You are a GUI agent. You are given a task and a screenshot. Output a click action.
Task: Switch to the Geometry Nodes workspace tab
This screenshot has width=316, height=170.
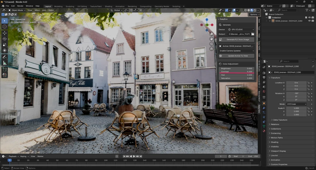point(162,6)
